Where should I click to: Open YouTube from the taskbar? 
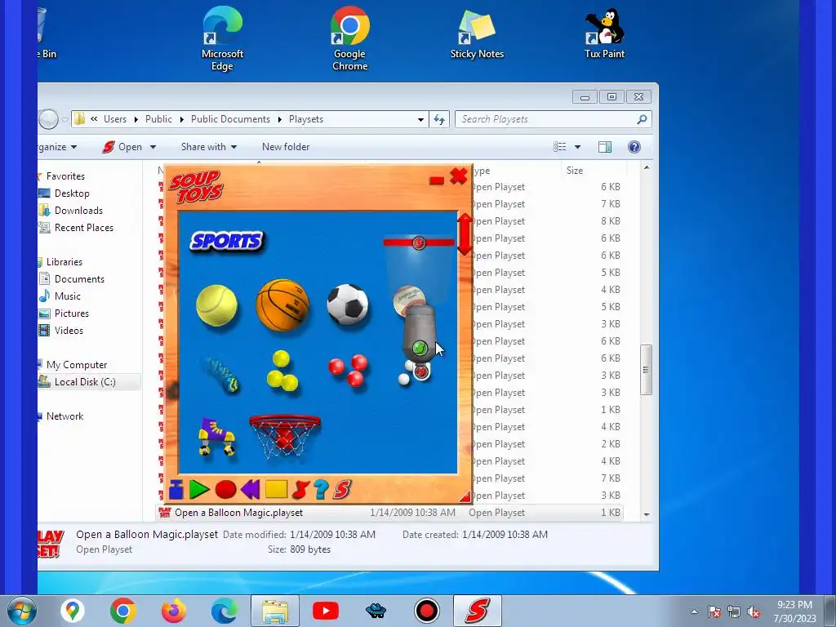325,611
